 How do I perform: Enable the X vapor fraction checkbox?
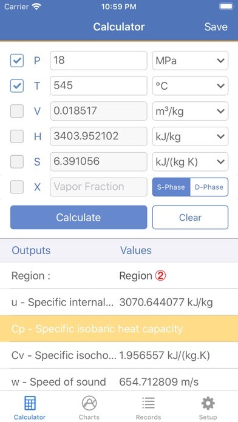click(17, 187)
